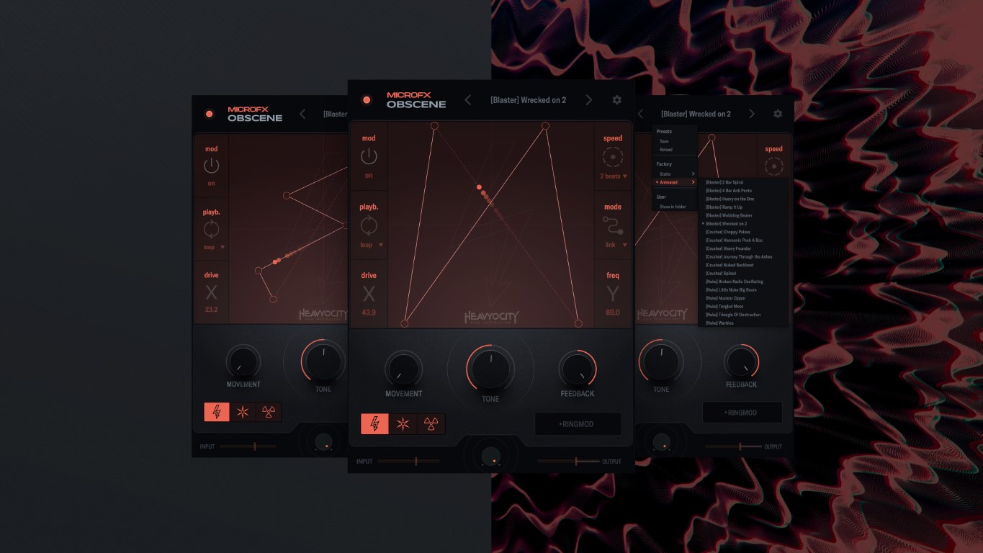Viewport: 983px width, 553px height.
Task: Choose the star Crusher icon in the front window
Action: click(403, 424)
